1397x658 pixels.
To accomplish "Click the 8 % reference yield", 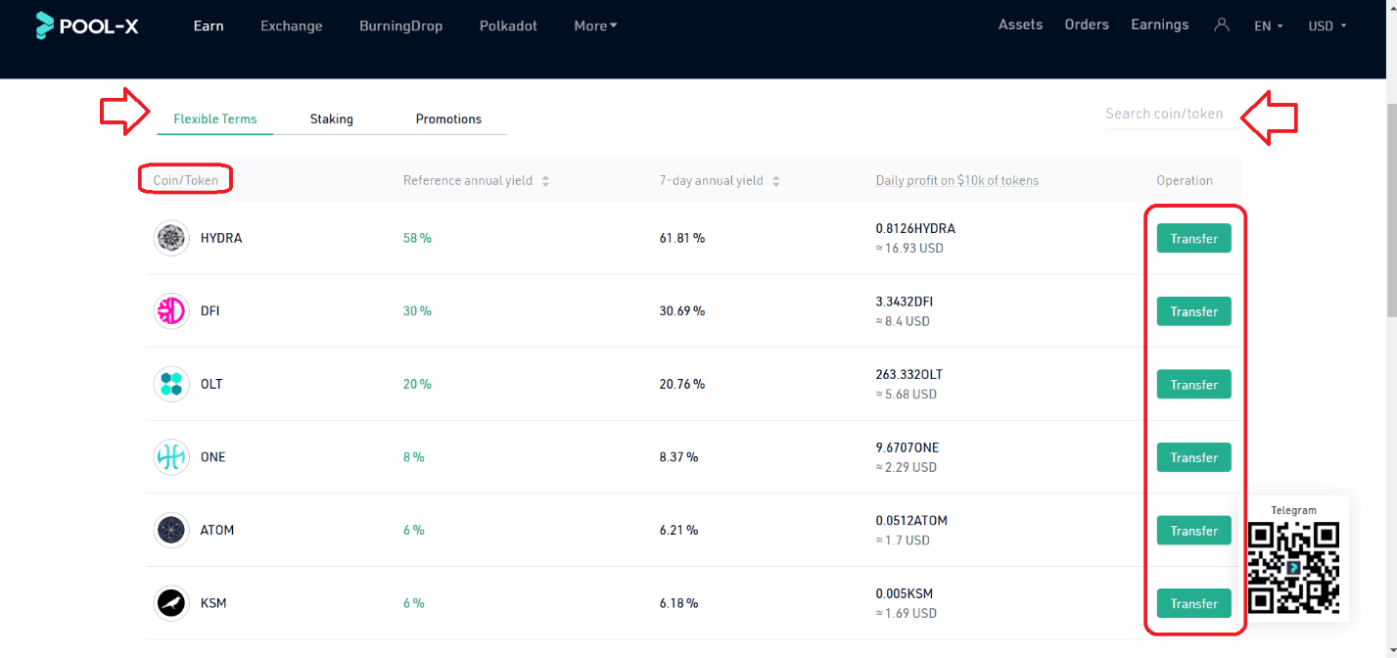I will coord(414,457).
